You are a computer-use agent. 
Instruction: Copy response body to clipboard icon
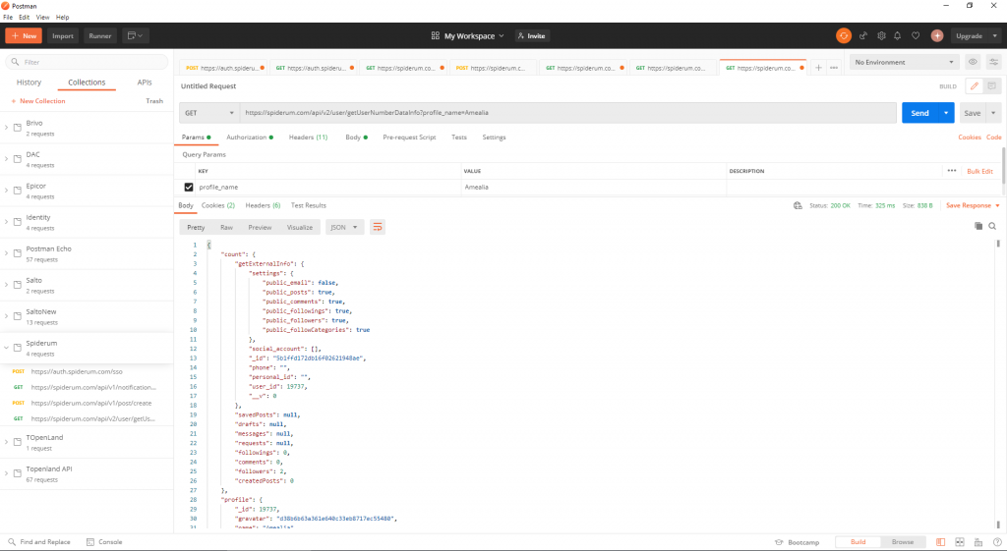(978, 226)
